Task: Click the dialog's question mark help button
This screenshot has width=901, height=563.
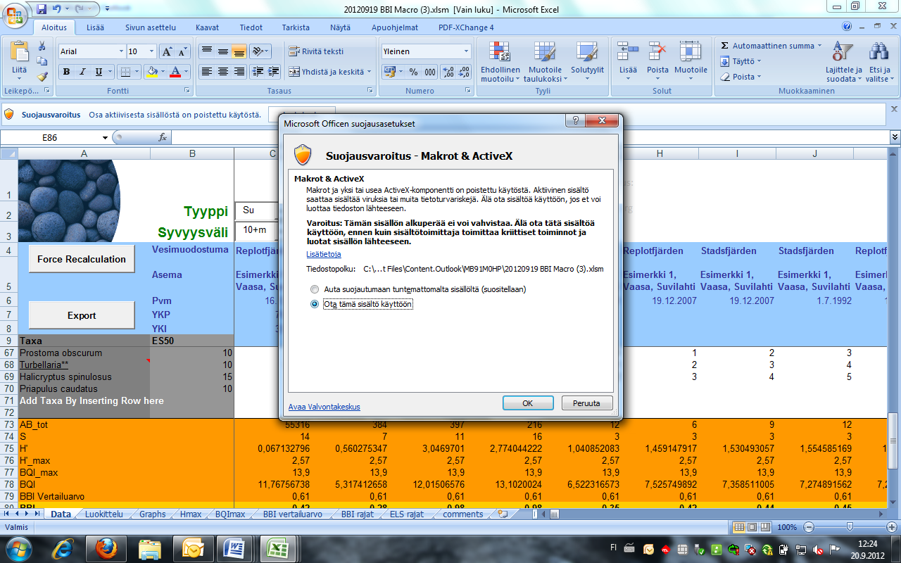Action: pyautogui.click(x=576, y=122)
